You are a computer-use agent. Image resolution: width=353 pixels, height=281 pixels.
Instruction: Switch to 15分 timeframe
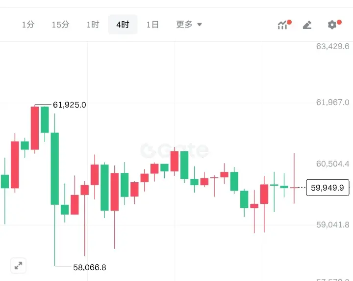pos(61,25)
